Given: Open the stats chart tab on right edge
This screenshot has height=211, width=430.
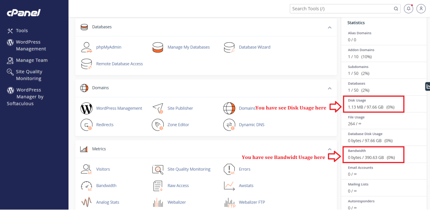Looking at the screenshot, I should [x=428, y=86].
